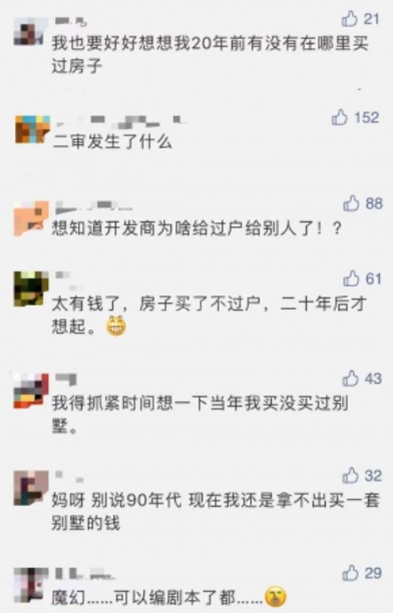This screenshot has height=613, width=393.
Task: Tap thumbs-up on the 32-like comment
Action: [350, 476]
